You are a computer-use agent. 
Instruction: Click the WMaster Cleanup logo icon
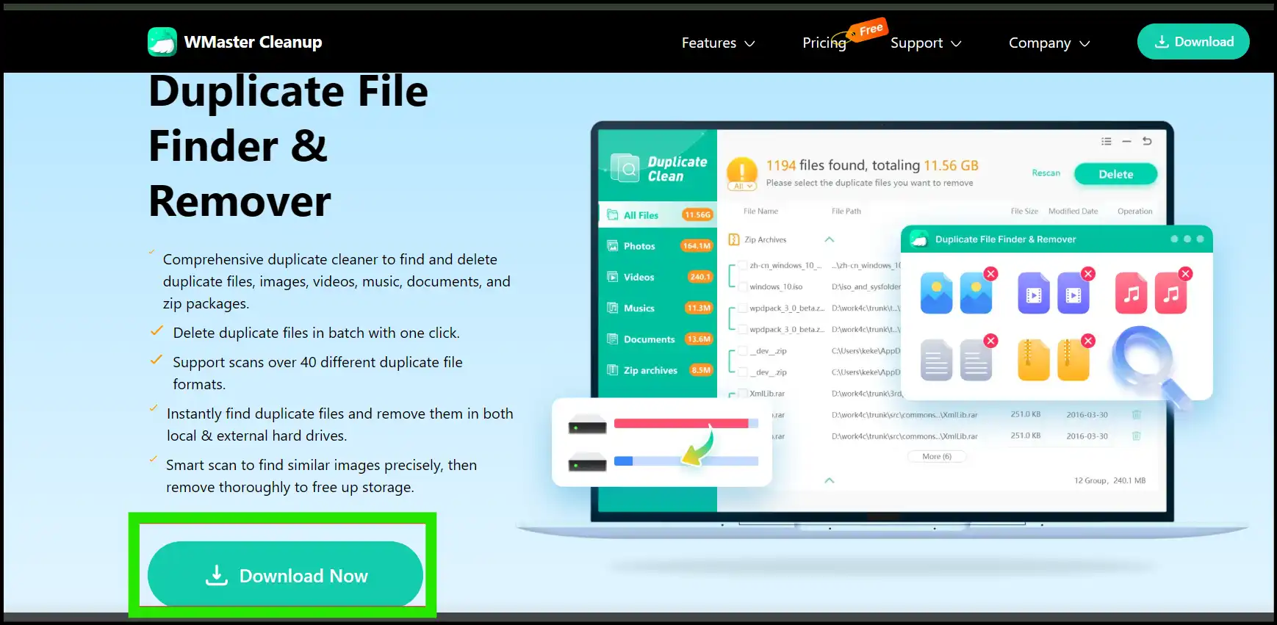coord(162,42)
